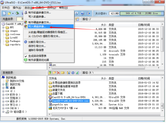
Task: Click the lower file list vertical scrollbar thumb
Action: pos(162,106)
